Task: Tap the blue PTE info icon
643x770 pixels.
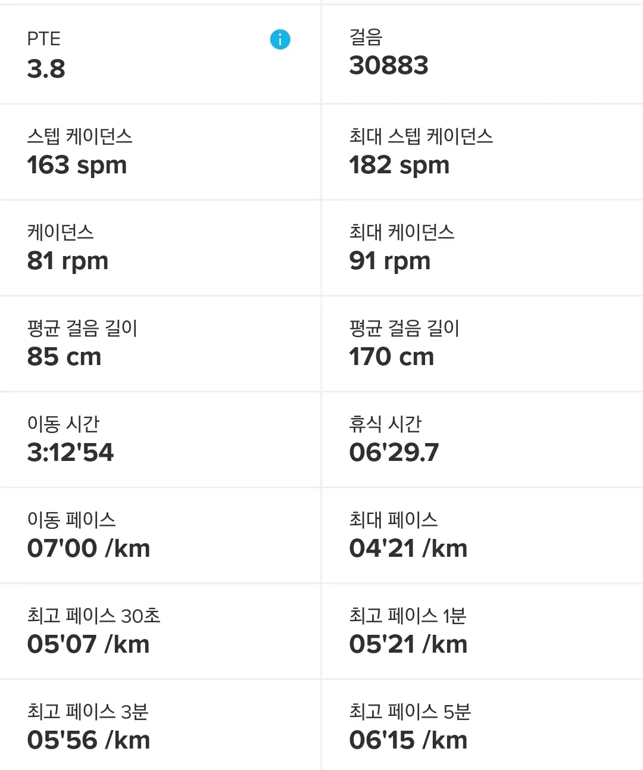Action: (x=280, y=40)
